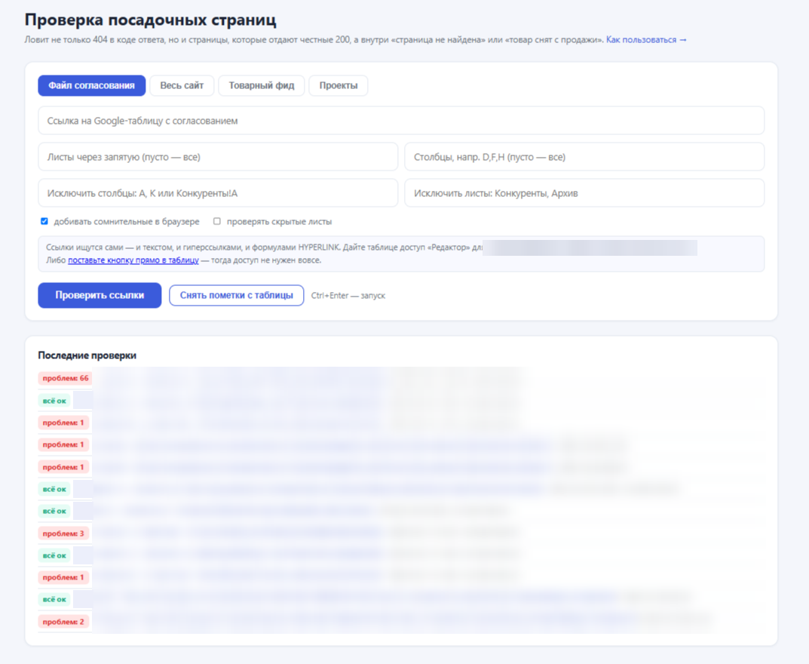
Task: Click the «Последние проверки» heading
Action: pyautogui.click(x=87, y=355)
